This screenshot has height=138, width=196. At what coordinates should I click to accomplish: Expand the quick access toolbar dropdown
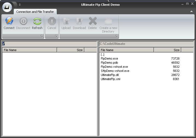[20, 5]
